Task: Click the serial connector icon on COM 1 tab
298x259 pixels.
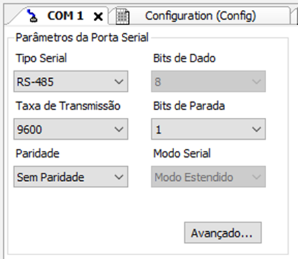Action: [32, 16]
